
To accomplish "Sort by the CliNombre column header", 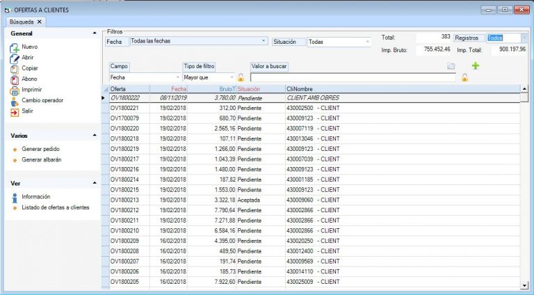I will coord(403,89).
